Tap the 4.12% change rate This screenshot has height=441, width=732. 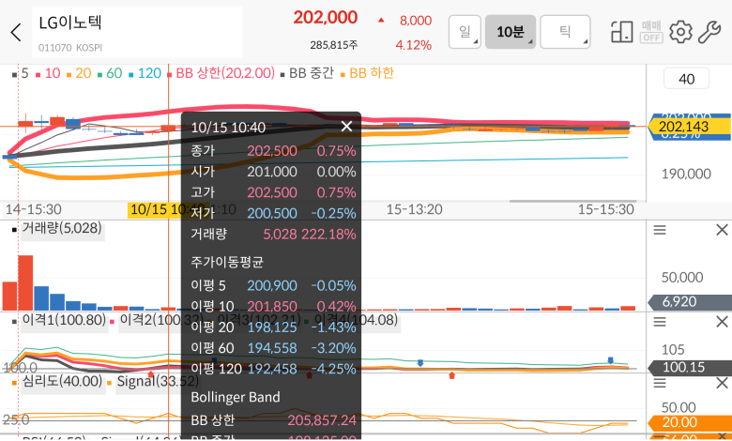click(413, 45)
